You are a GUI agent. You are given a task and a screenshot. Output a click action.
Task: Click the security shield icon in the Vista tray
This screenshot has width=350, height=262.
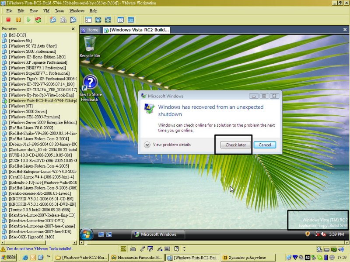pyautogui.click(x=308, y=234)
